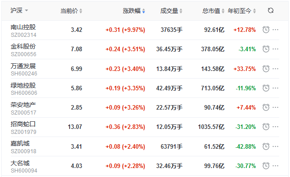Screen dimensions: 290x177
Task: Click stock code SH600246
Action: 24,74
